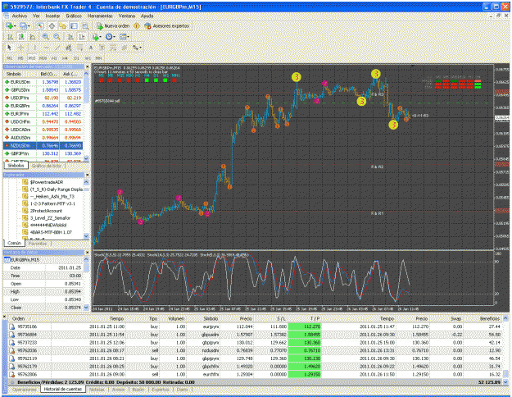The height and width of the screenshot is (397, 512).
Task: Select the horizontal line drawing tool
Action: pyautogui.click(x=46, y=48)
